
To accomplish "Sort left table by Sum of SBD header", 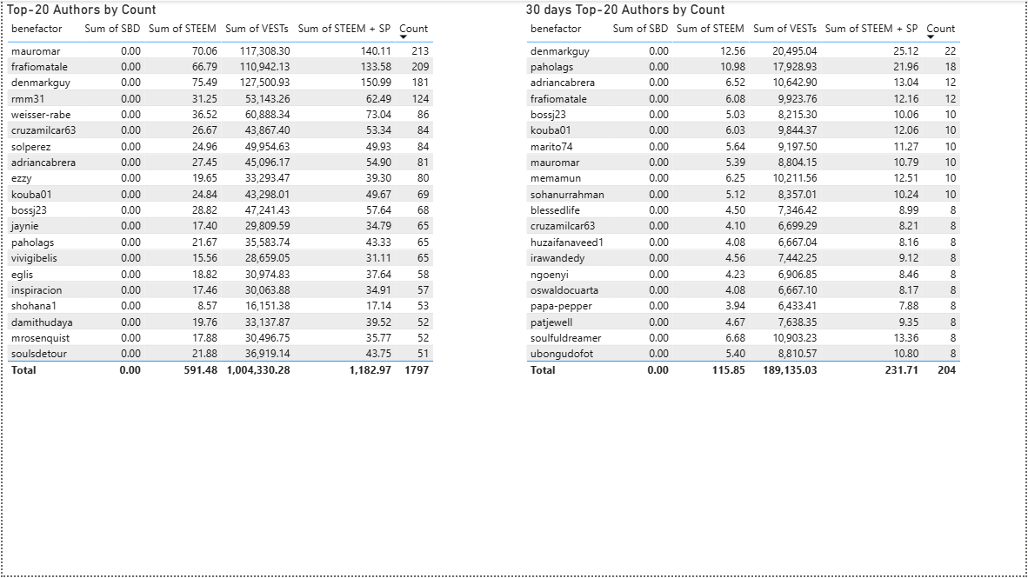I will [112, 29].
